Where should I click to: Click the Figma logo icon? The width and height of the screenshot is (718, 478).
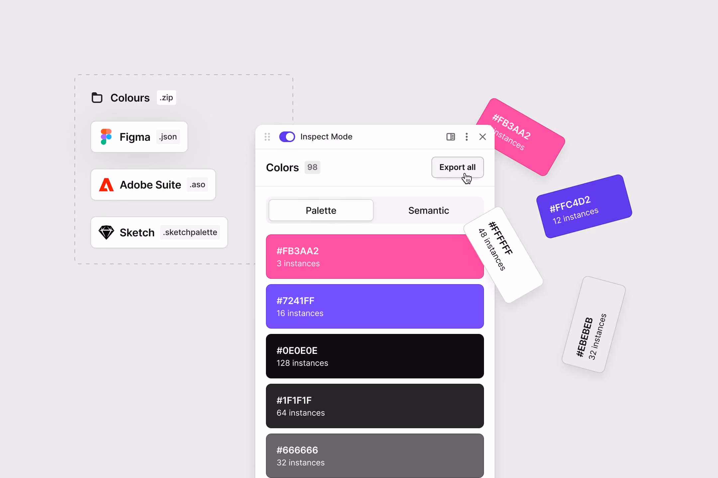pos(106,137)
